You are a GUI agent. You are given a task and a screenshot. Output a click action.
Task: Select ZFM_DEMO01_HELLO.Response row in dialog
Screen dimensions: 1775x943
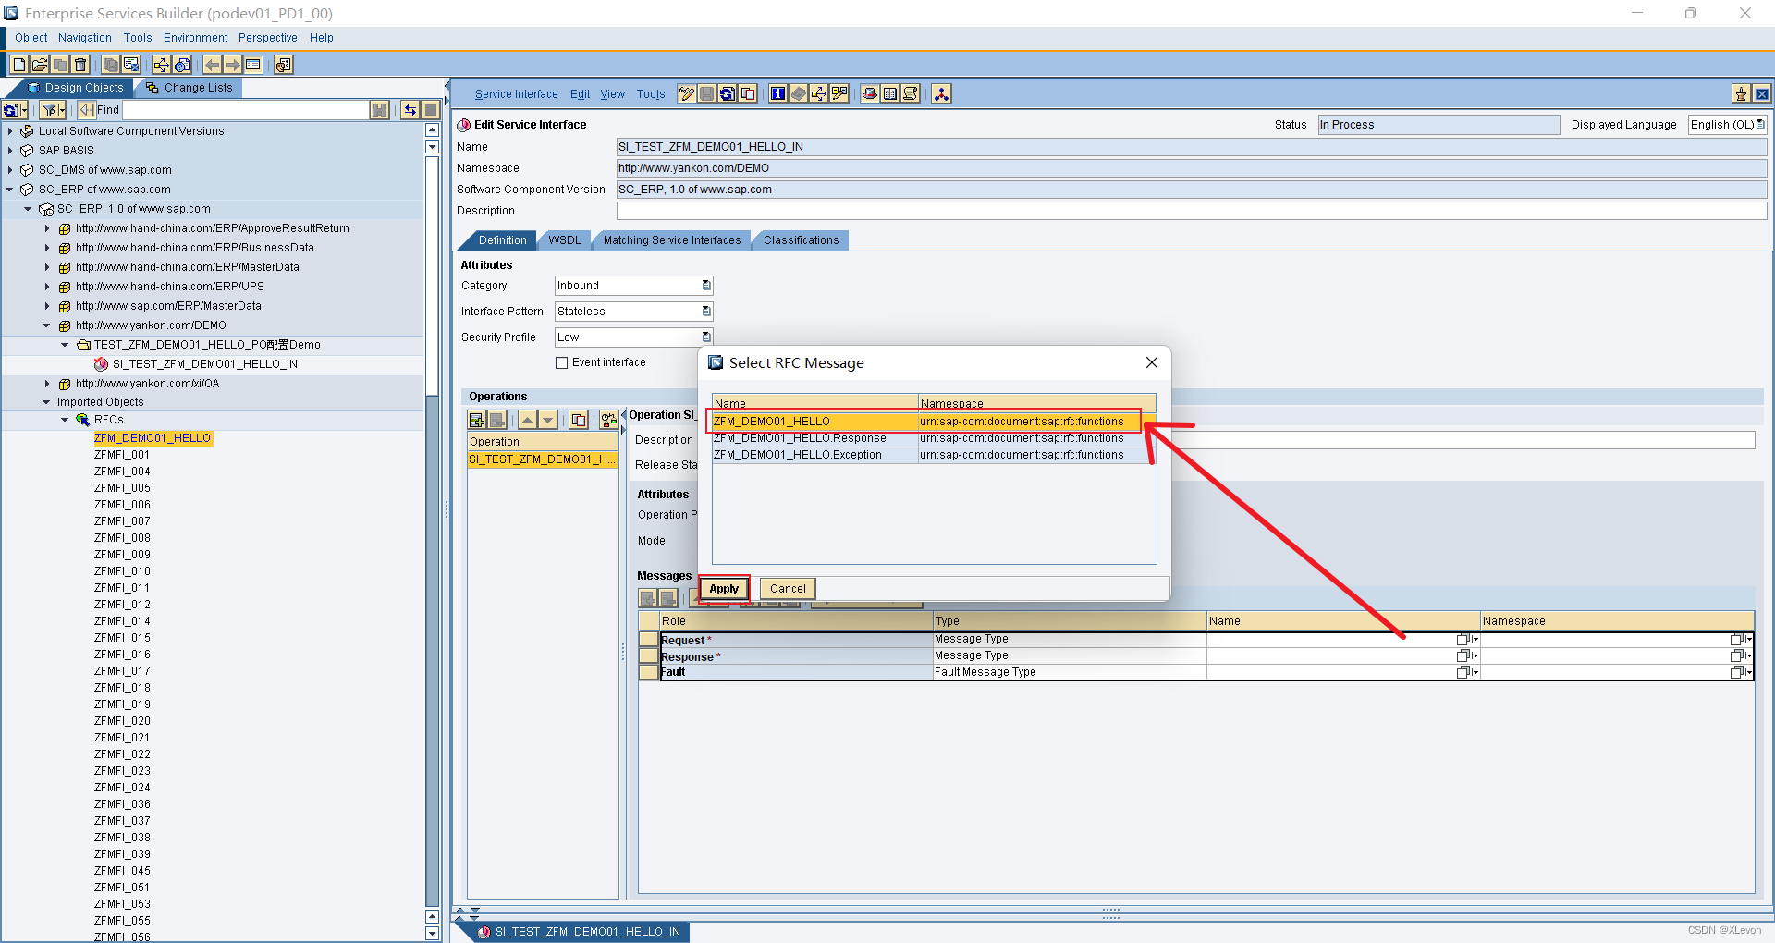click(x=933, y=438)
